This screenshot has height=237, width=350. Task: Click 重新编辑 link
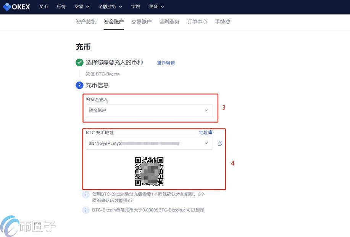166,63
